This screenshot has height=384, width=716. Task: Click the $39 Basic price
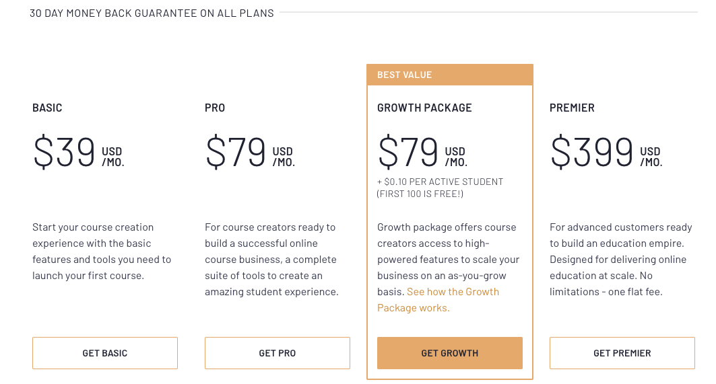pos(65,152)
